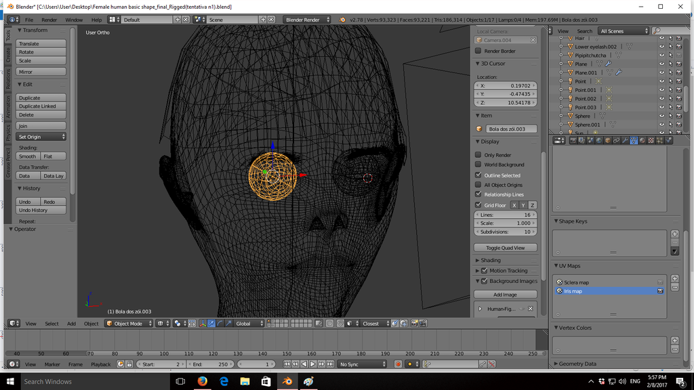Select the rotate manipulator arc icon
This screenshot has width=694, height=390.
pos(220,324)
